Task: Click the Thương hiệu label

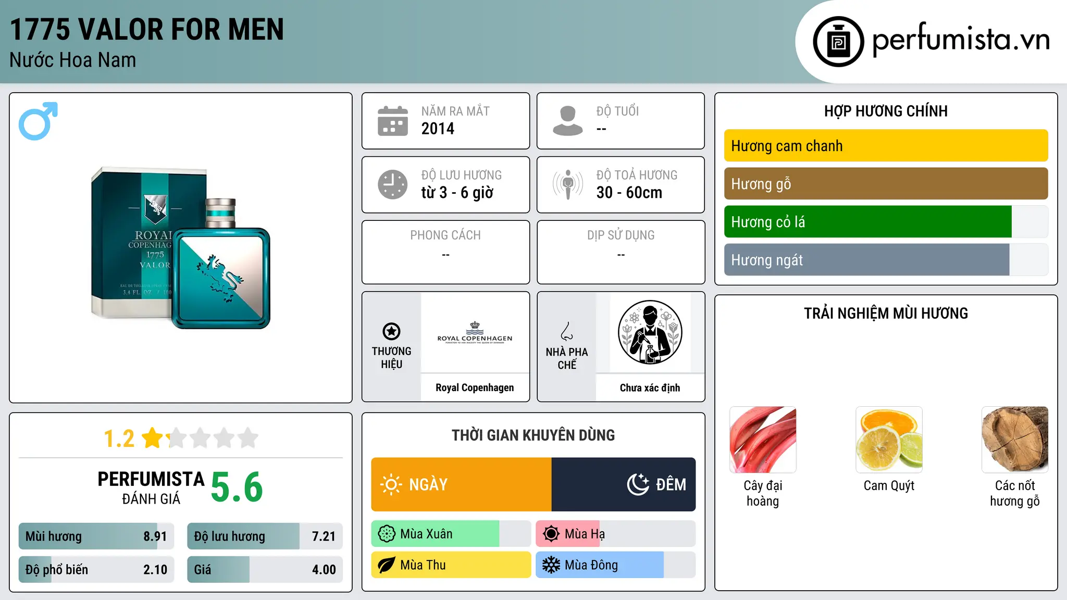Action: [x=391, y=357]
